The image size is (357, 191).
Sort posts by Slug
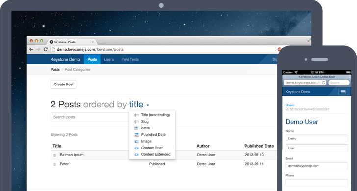(x=145, y=122)
